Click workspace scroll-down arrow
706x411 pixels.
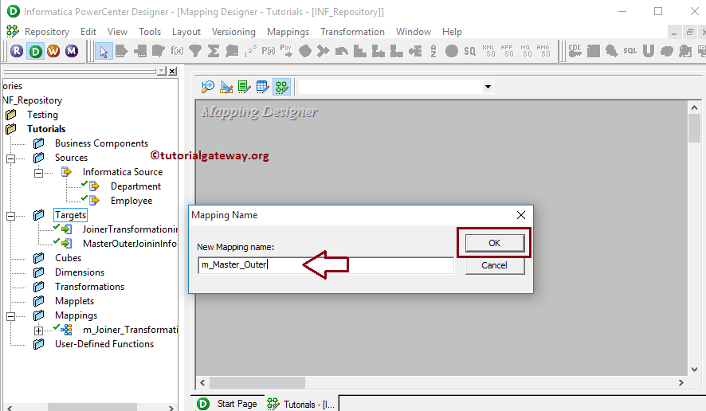coord(694,370)
